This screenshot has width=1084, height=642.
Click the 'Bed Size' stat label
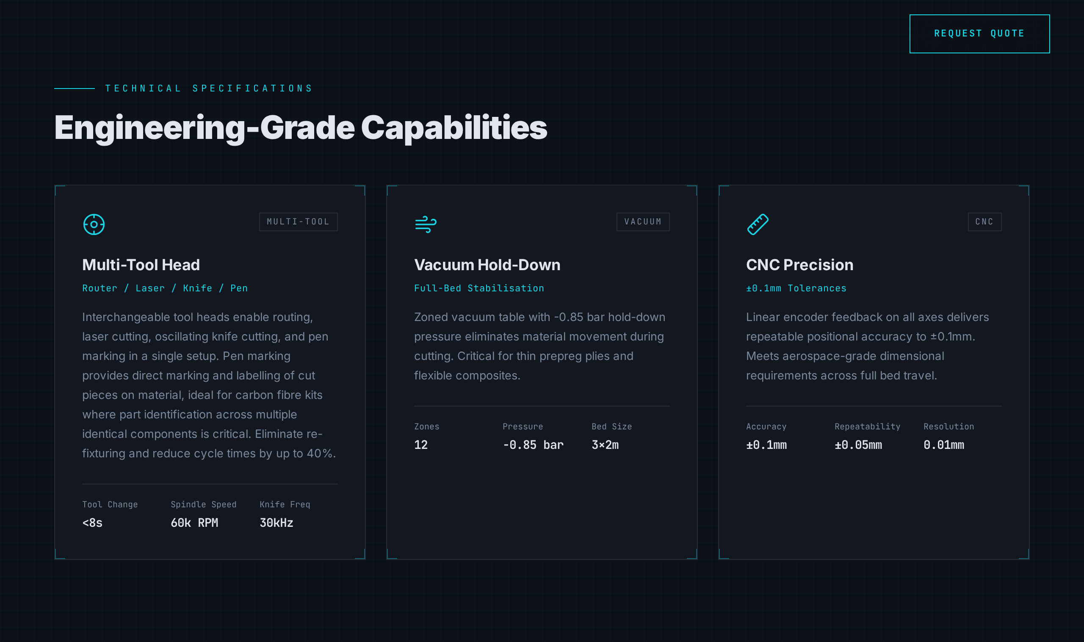(611, 426)
